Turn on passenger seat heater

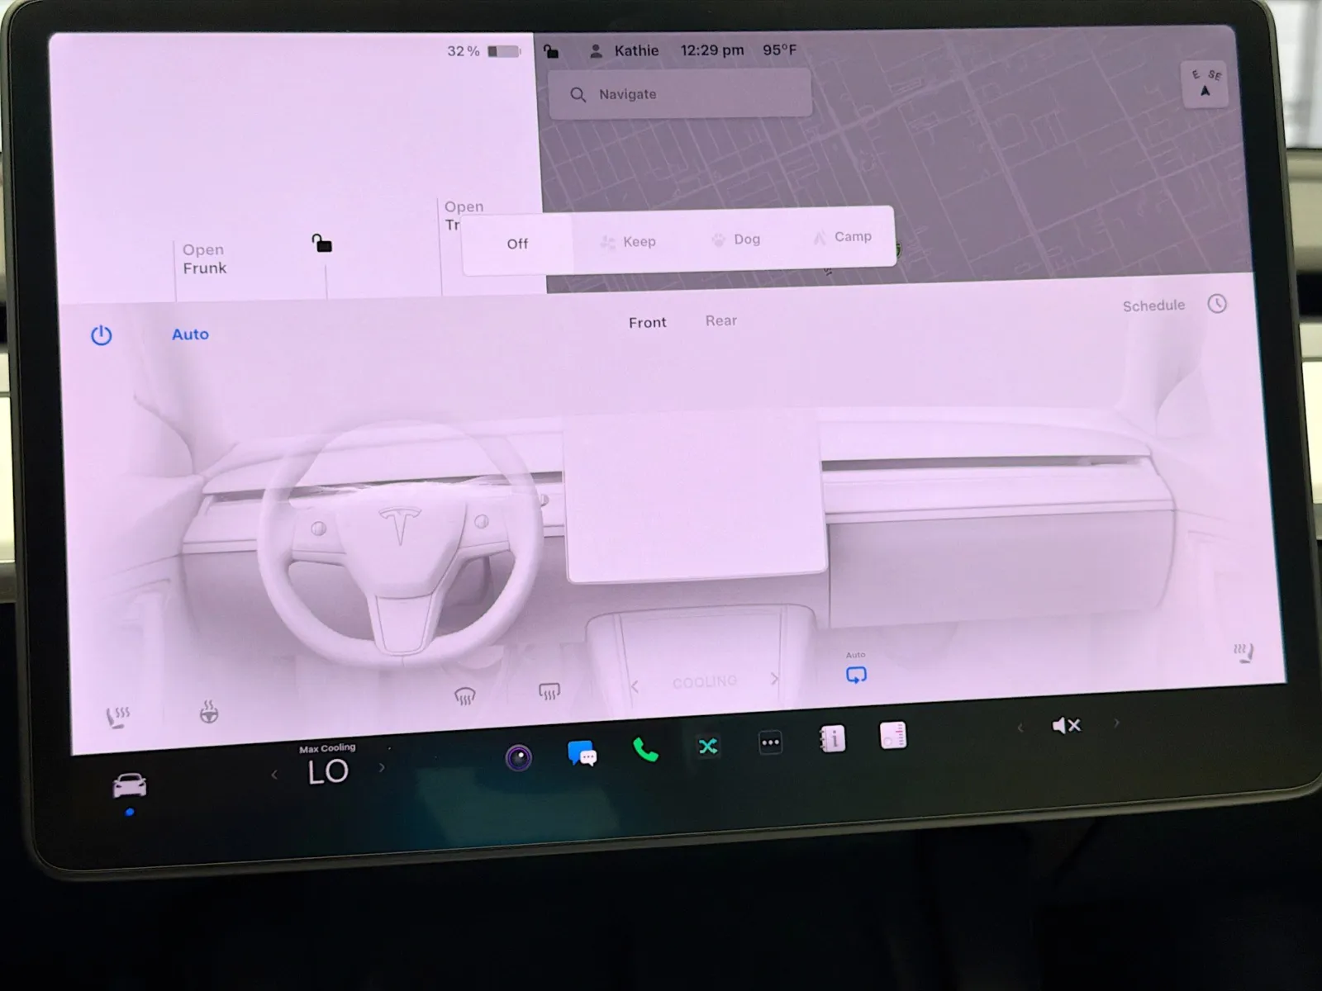[1244, 653]
